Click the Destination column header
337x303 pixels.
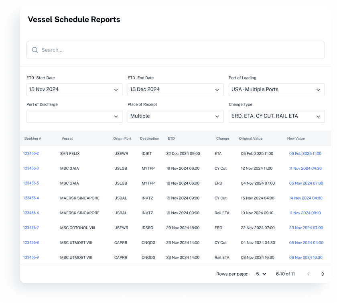point(150,138)
